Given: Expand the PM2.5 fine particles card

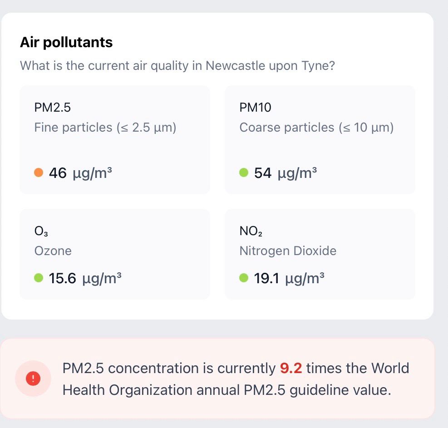Looking at the screenshot, I should [x=114, y=139].
